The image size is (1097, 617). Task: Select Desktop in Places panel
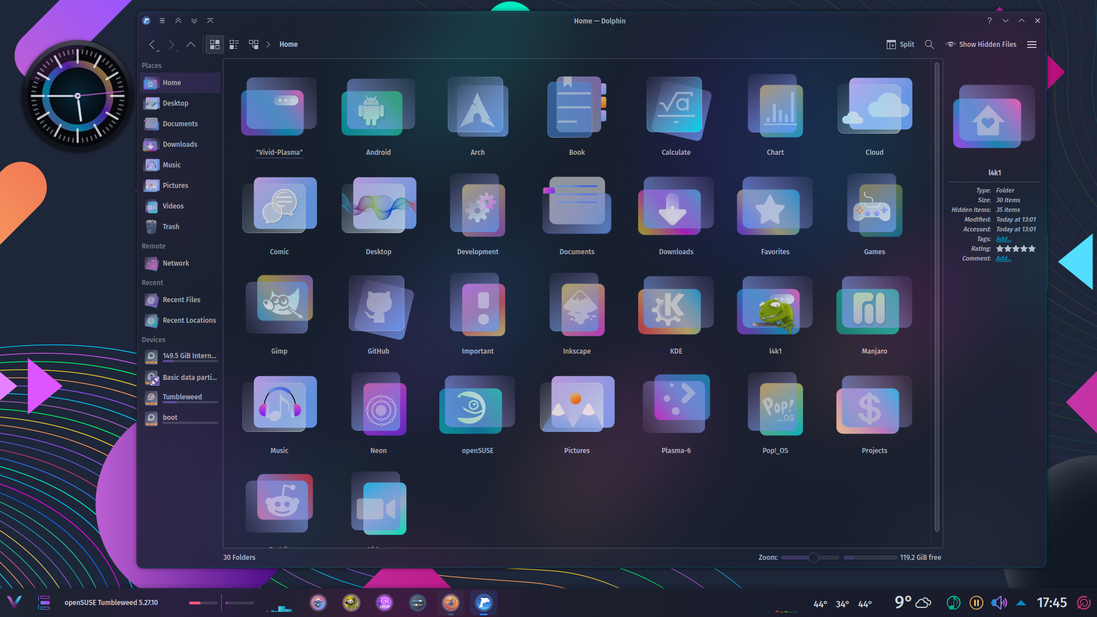pos(181,103)
